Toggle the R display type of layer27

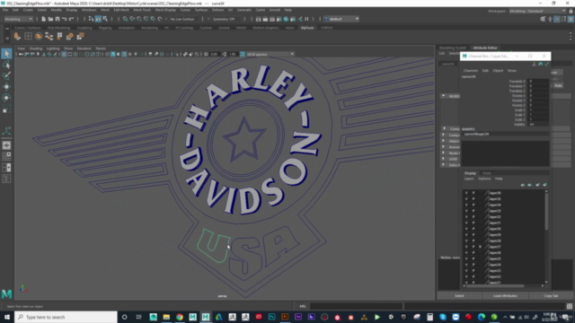480,247
